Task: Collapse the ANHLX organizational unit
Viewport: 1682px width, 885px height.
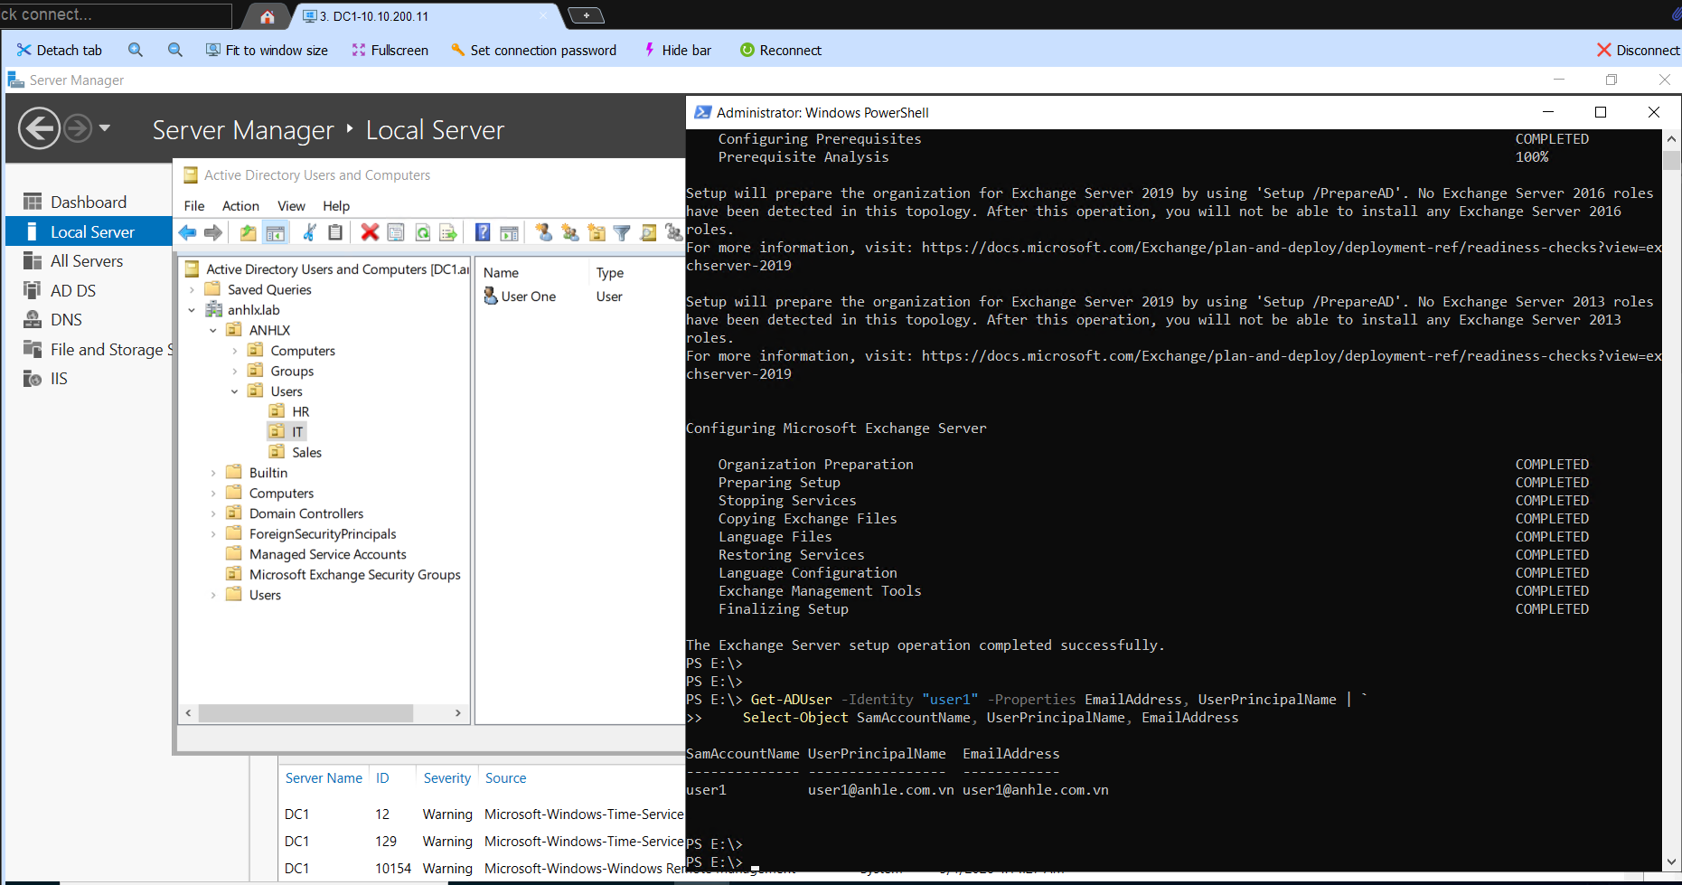Action: [x=213, y=331]
